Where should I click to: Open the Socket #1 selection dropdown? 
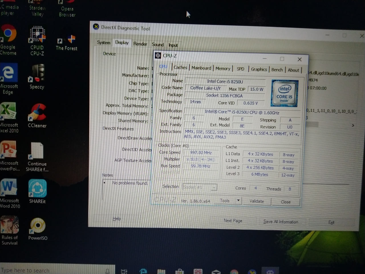pos(200,187)
